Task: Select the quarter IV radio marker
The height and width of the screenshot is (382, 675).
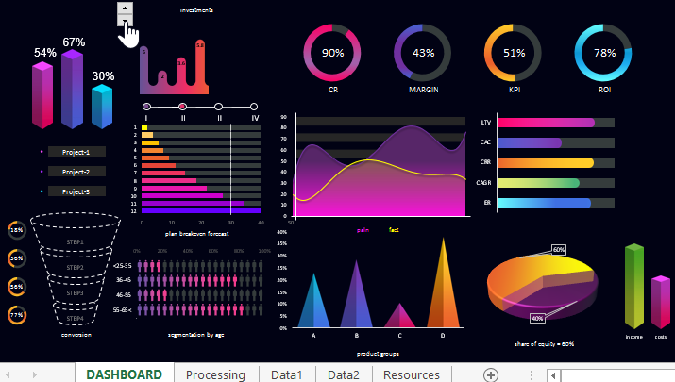Action: 254,107
